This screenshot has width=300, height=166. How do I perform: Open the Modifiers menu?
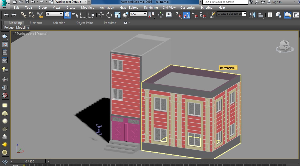coord(88,8)
